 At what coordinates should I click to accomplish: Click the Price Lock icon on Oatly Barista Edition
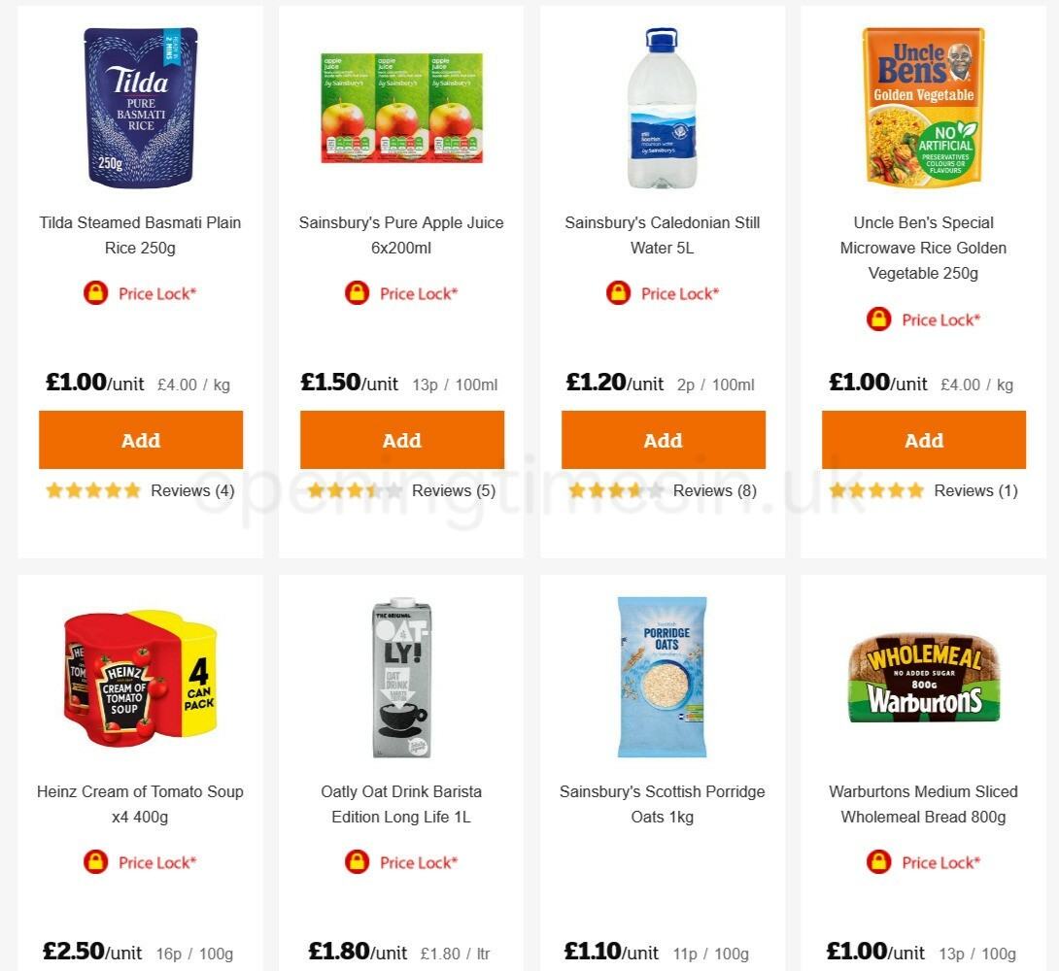pyautogui.click(x=357, y=862)
